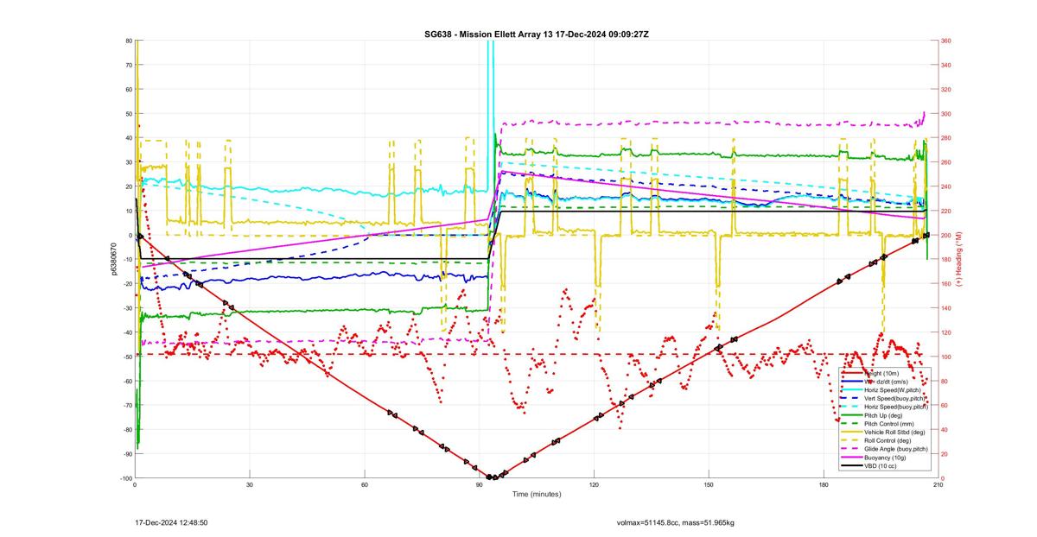The image size is (1037, 537).
Task: Click x-axis tick label '90'
Action: (480, 485)
